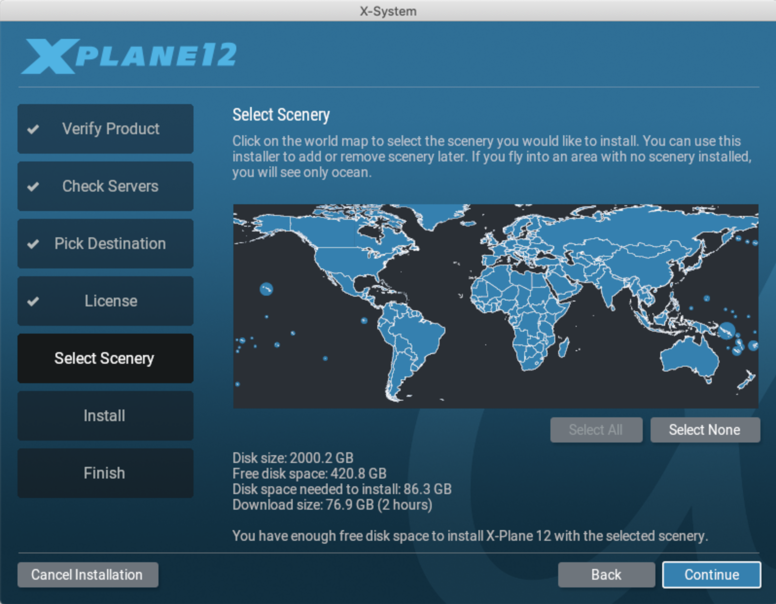Go to the Pick Destination step
This screenshot has height=604, width=776.
[x=106, y=244]
